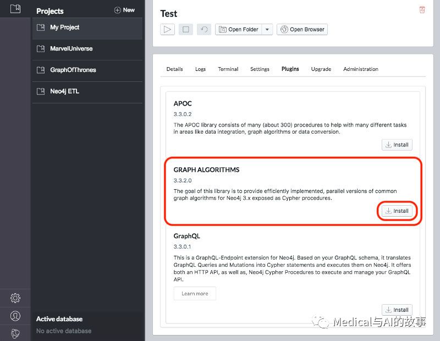440x341 pixels.
Task: Click the Open Browser button
Action: pyautogui.click(x=302, y=29)
